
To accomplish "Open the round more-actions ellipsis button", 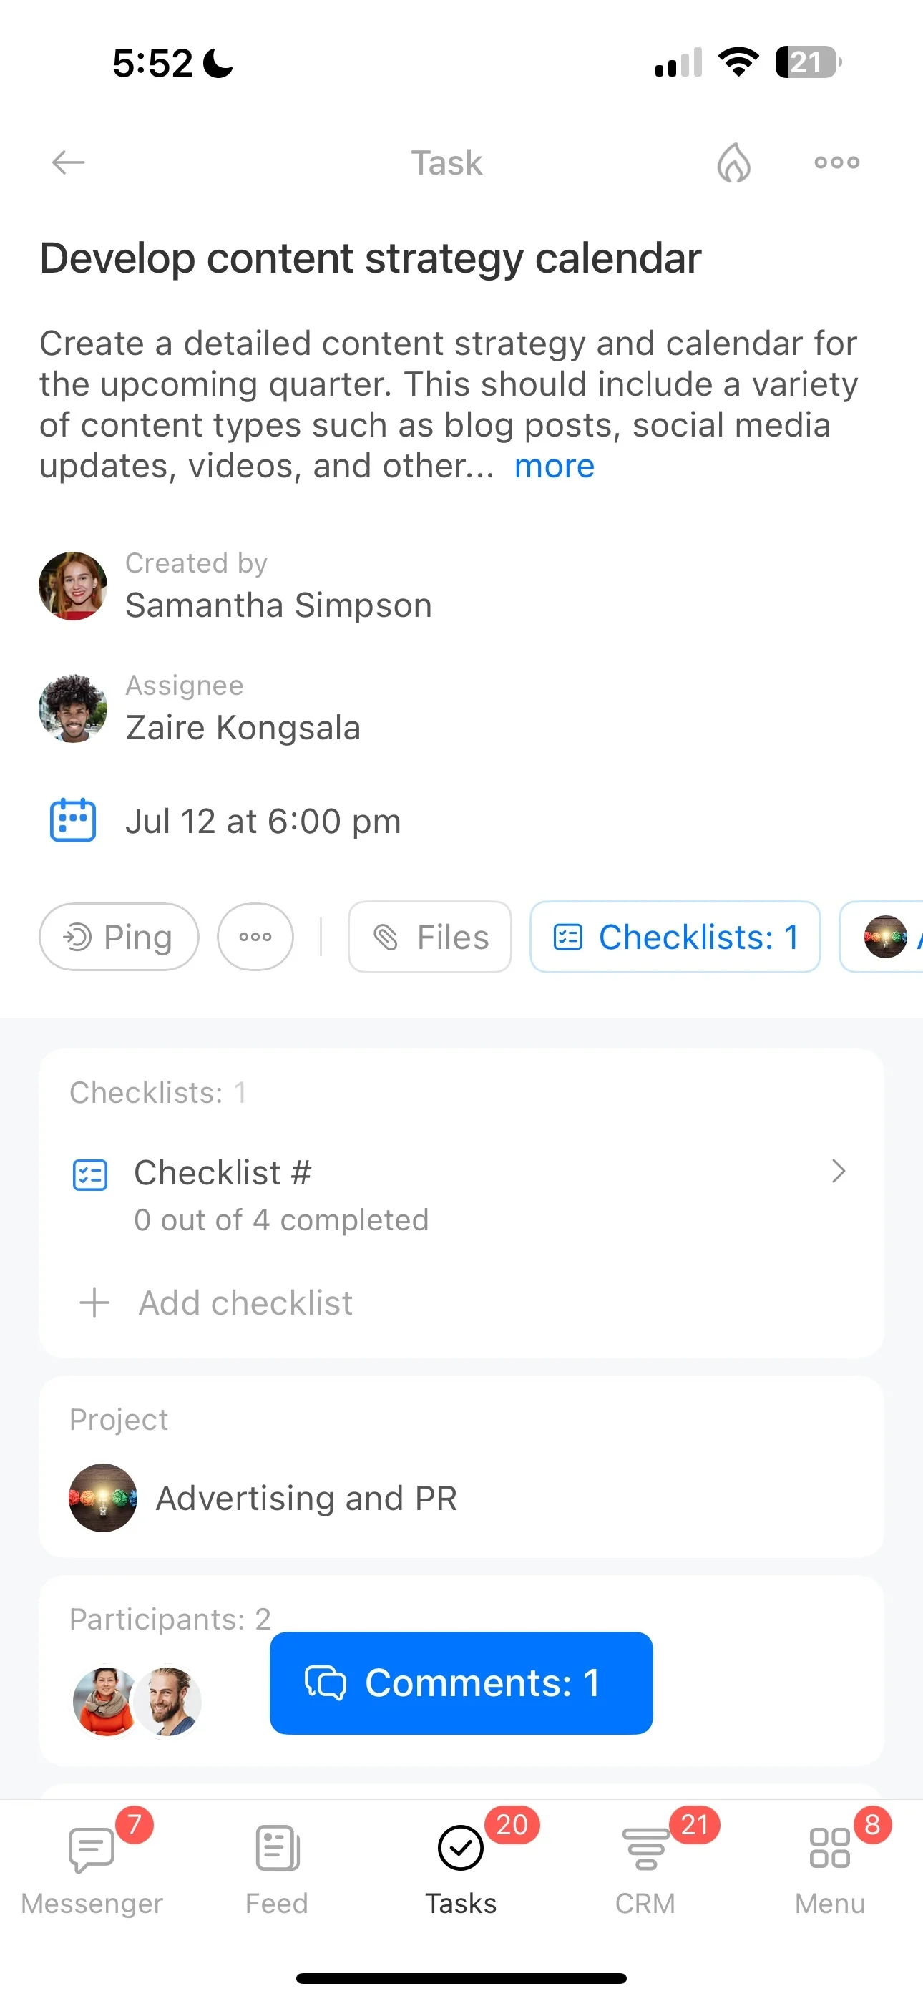I will [255, 937].
